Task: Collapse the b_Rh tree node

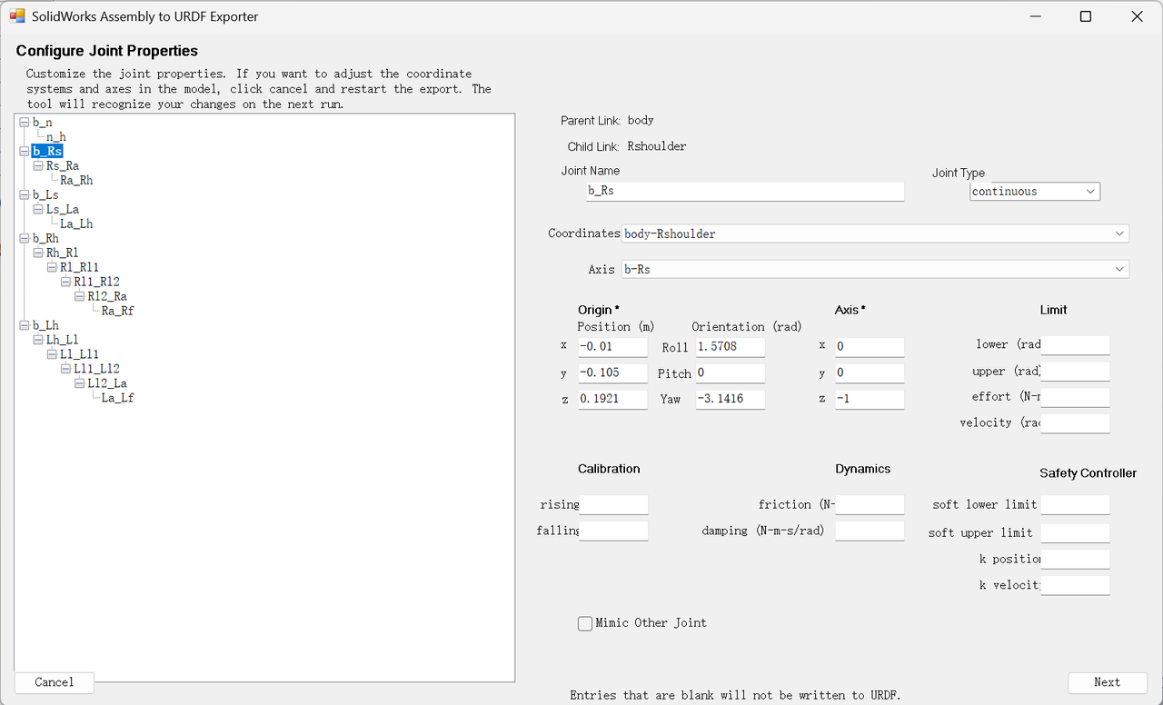Action: click(x=24, y=239)
